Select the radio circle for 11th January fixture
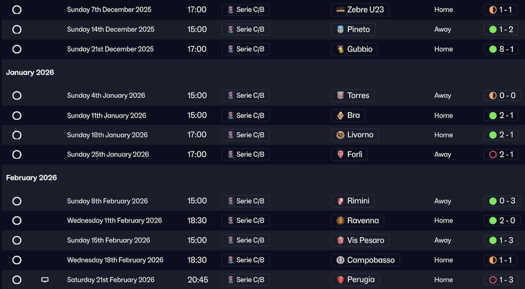The image size is (525, 289). tap(17, 116)
